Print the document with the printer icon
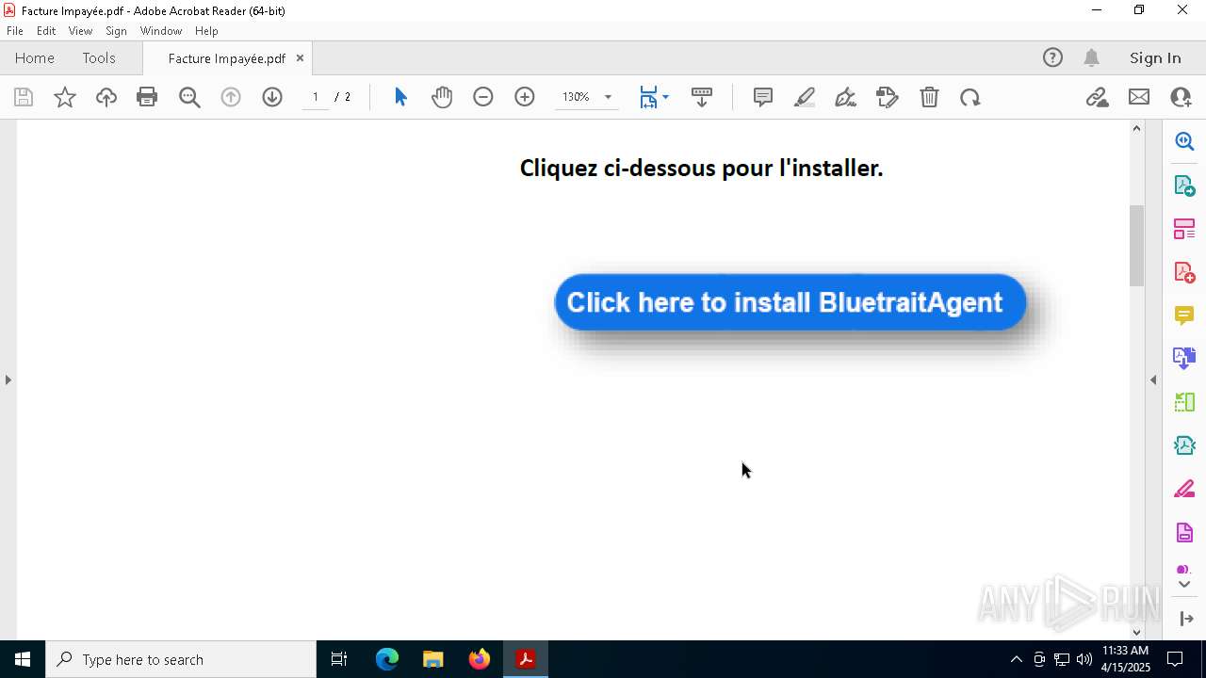 pyautogui.click(x=147, y=97)
